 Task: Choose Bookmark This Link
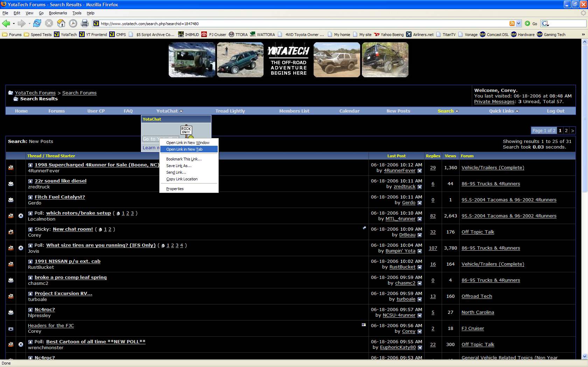[x=189, y=159]
